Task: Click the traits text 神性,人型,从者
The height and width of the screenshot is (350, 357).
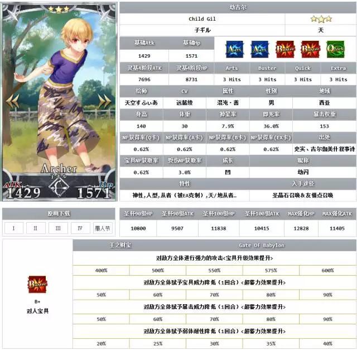Action: click(185, 195)
